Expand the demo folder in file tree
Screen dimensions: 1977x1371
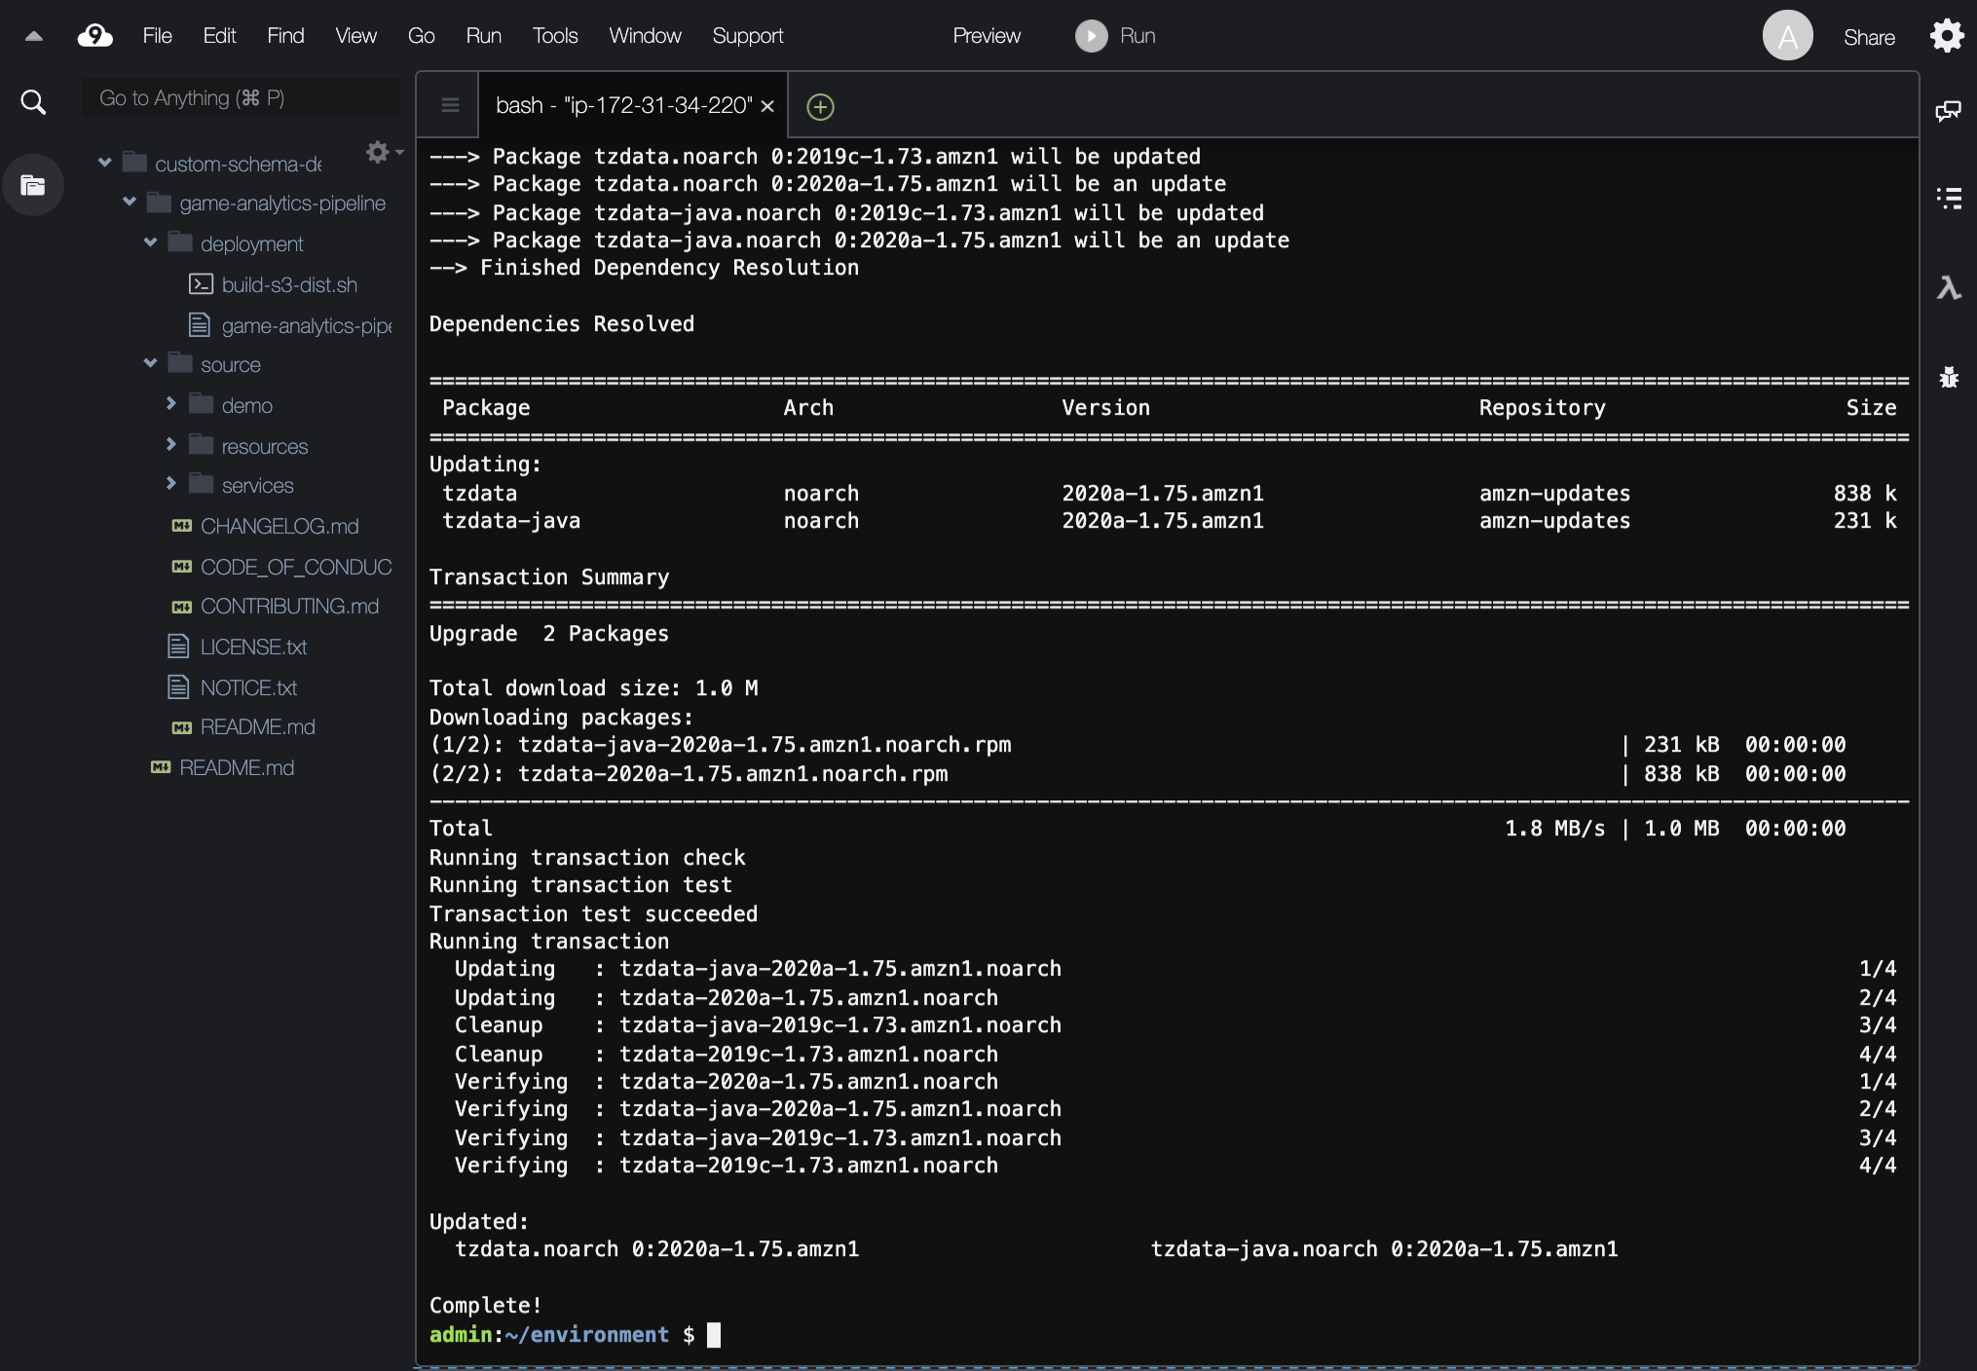click(169, 404)
